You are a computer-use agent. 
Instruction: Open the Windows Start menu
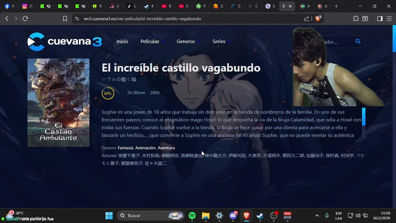click(x=109, y=216)
